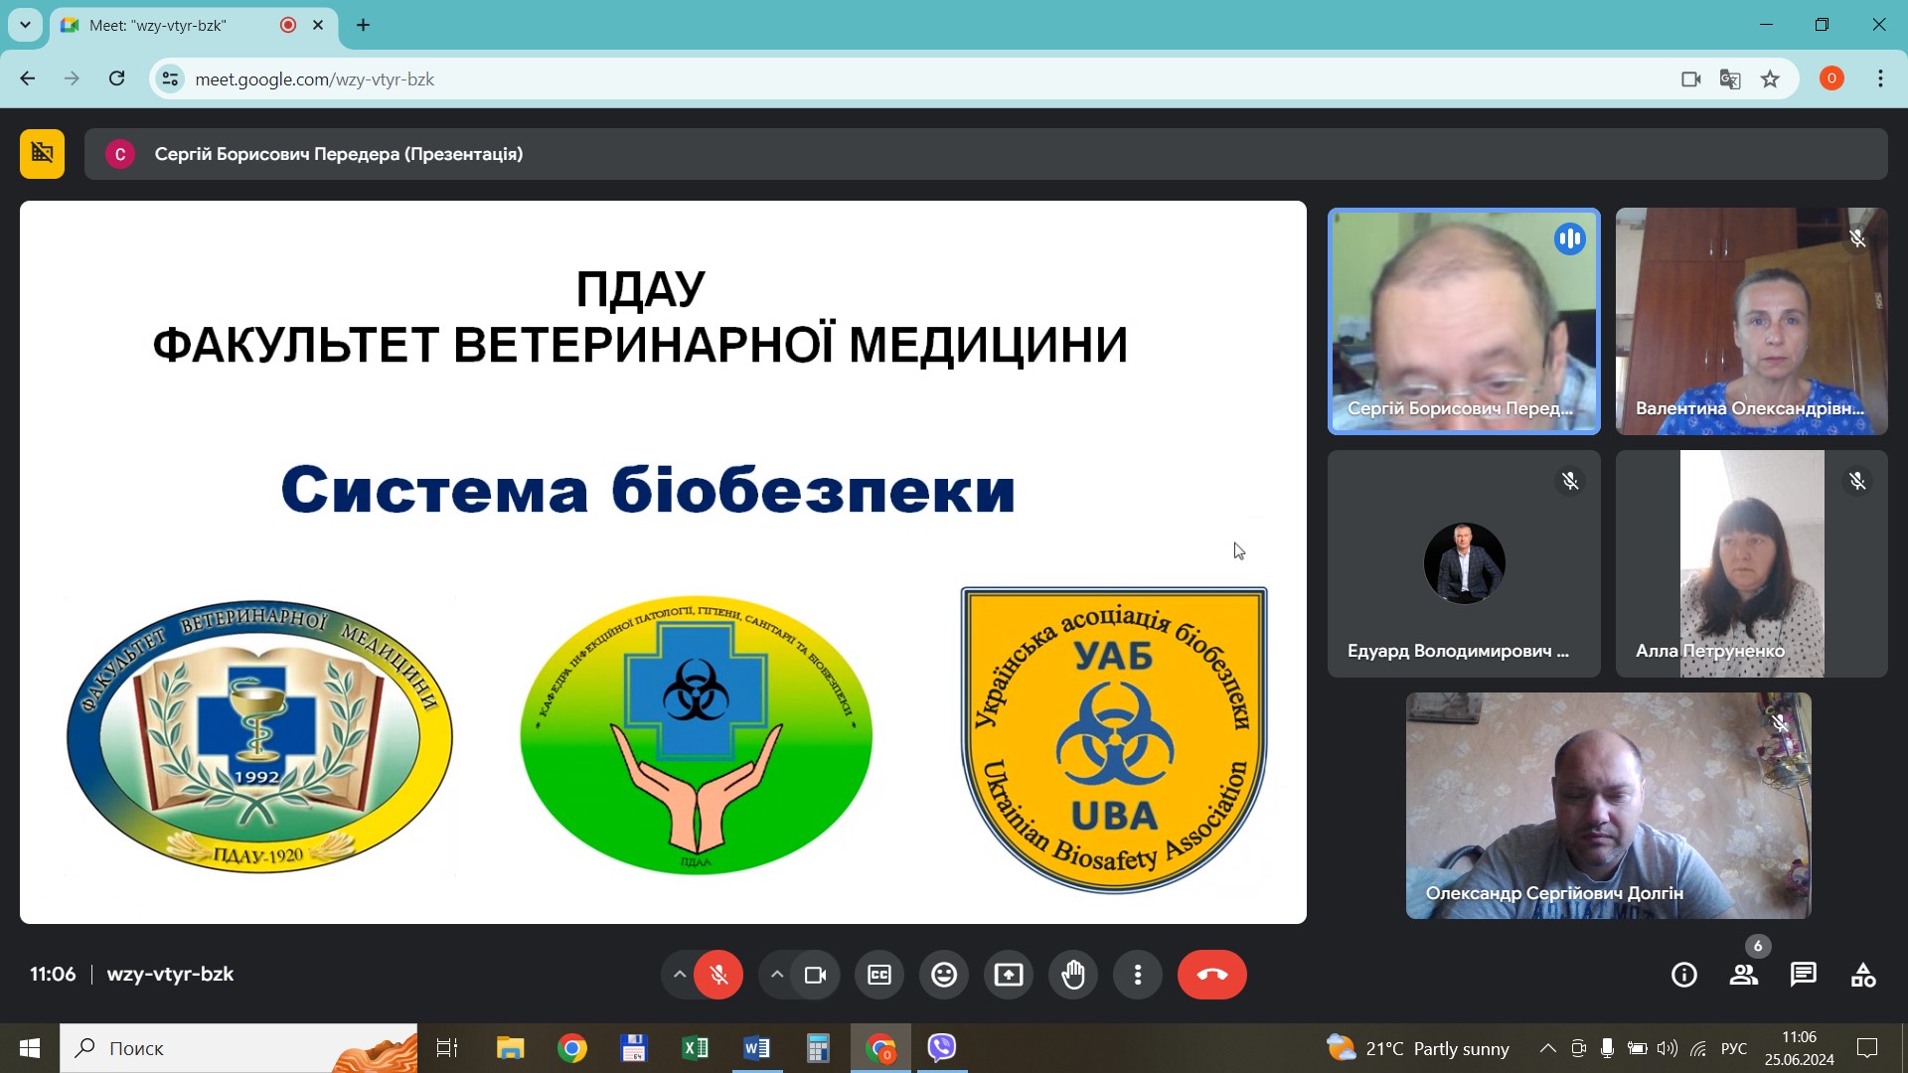Click the Windows search box Поиск
Image resolution: width=1908 pixels, height=1073 pixels.
[x=238, y=1048]
